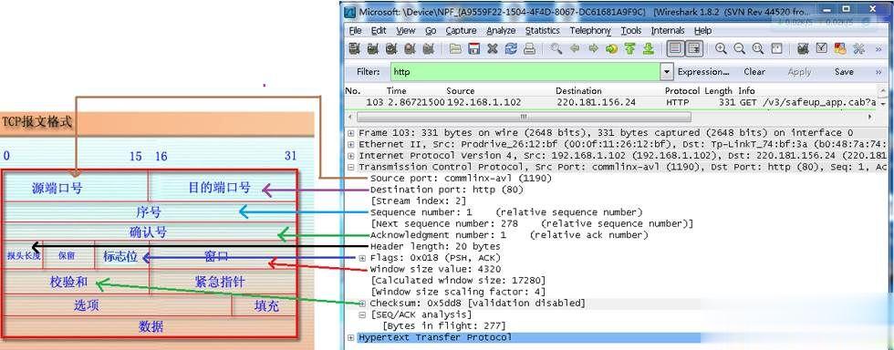The width and height of the screenshot is (894, 350).
Task: Collapse the [SEQ/ACK analysis] node
Action: click(362, 314)
